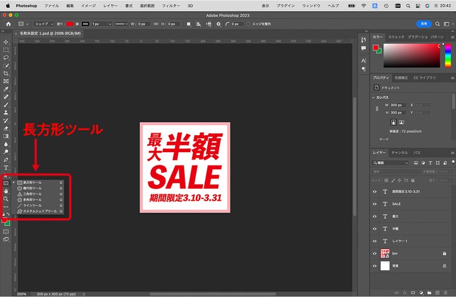Select the Lasso tool
456x297 pixels.
click(6, 58)
